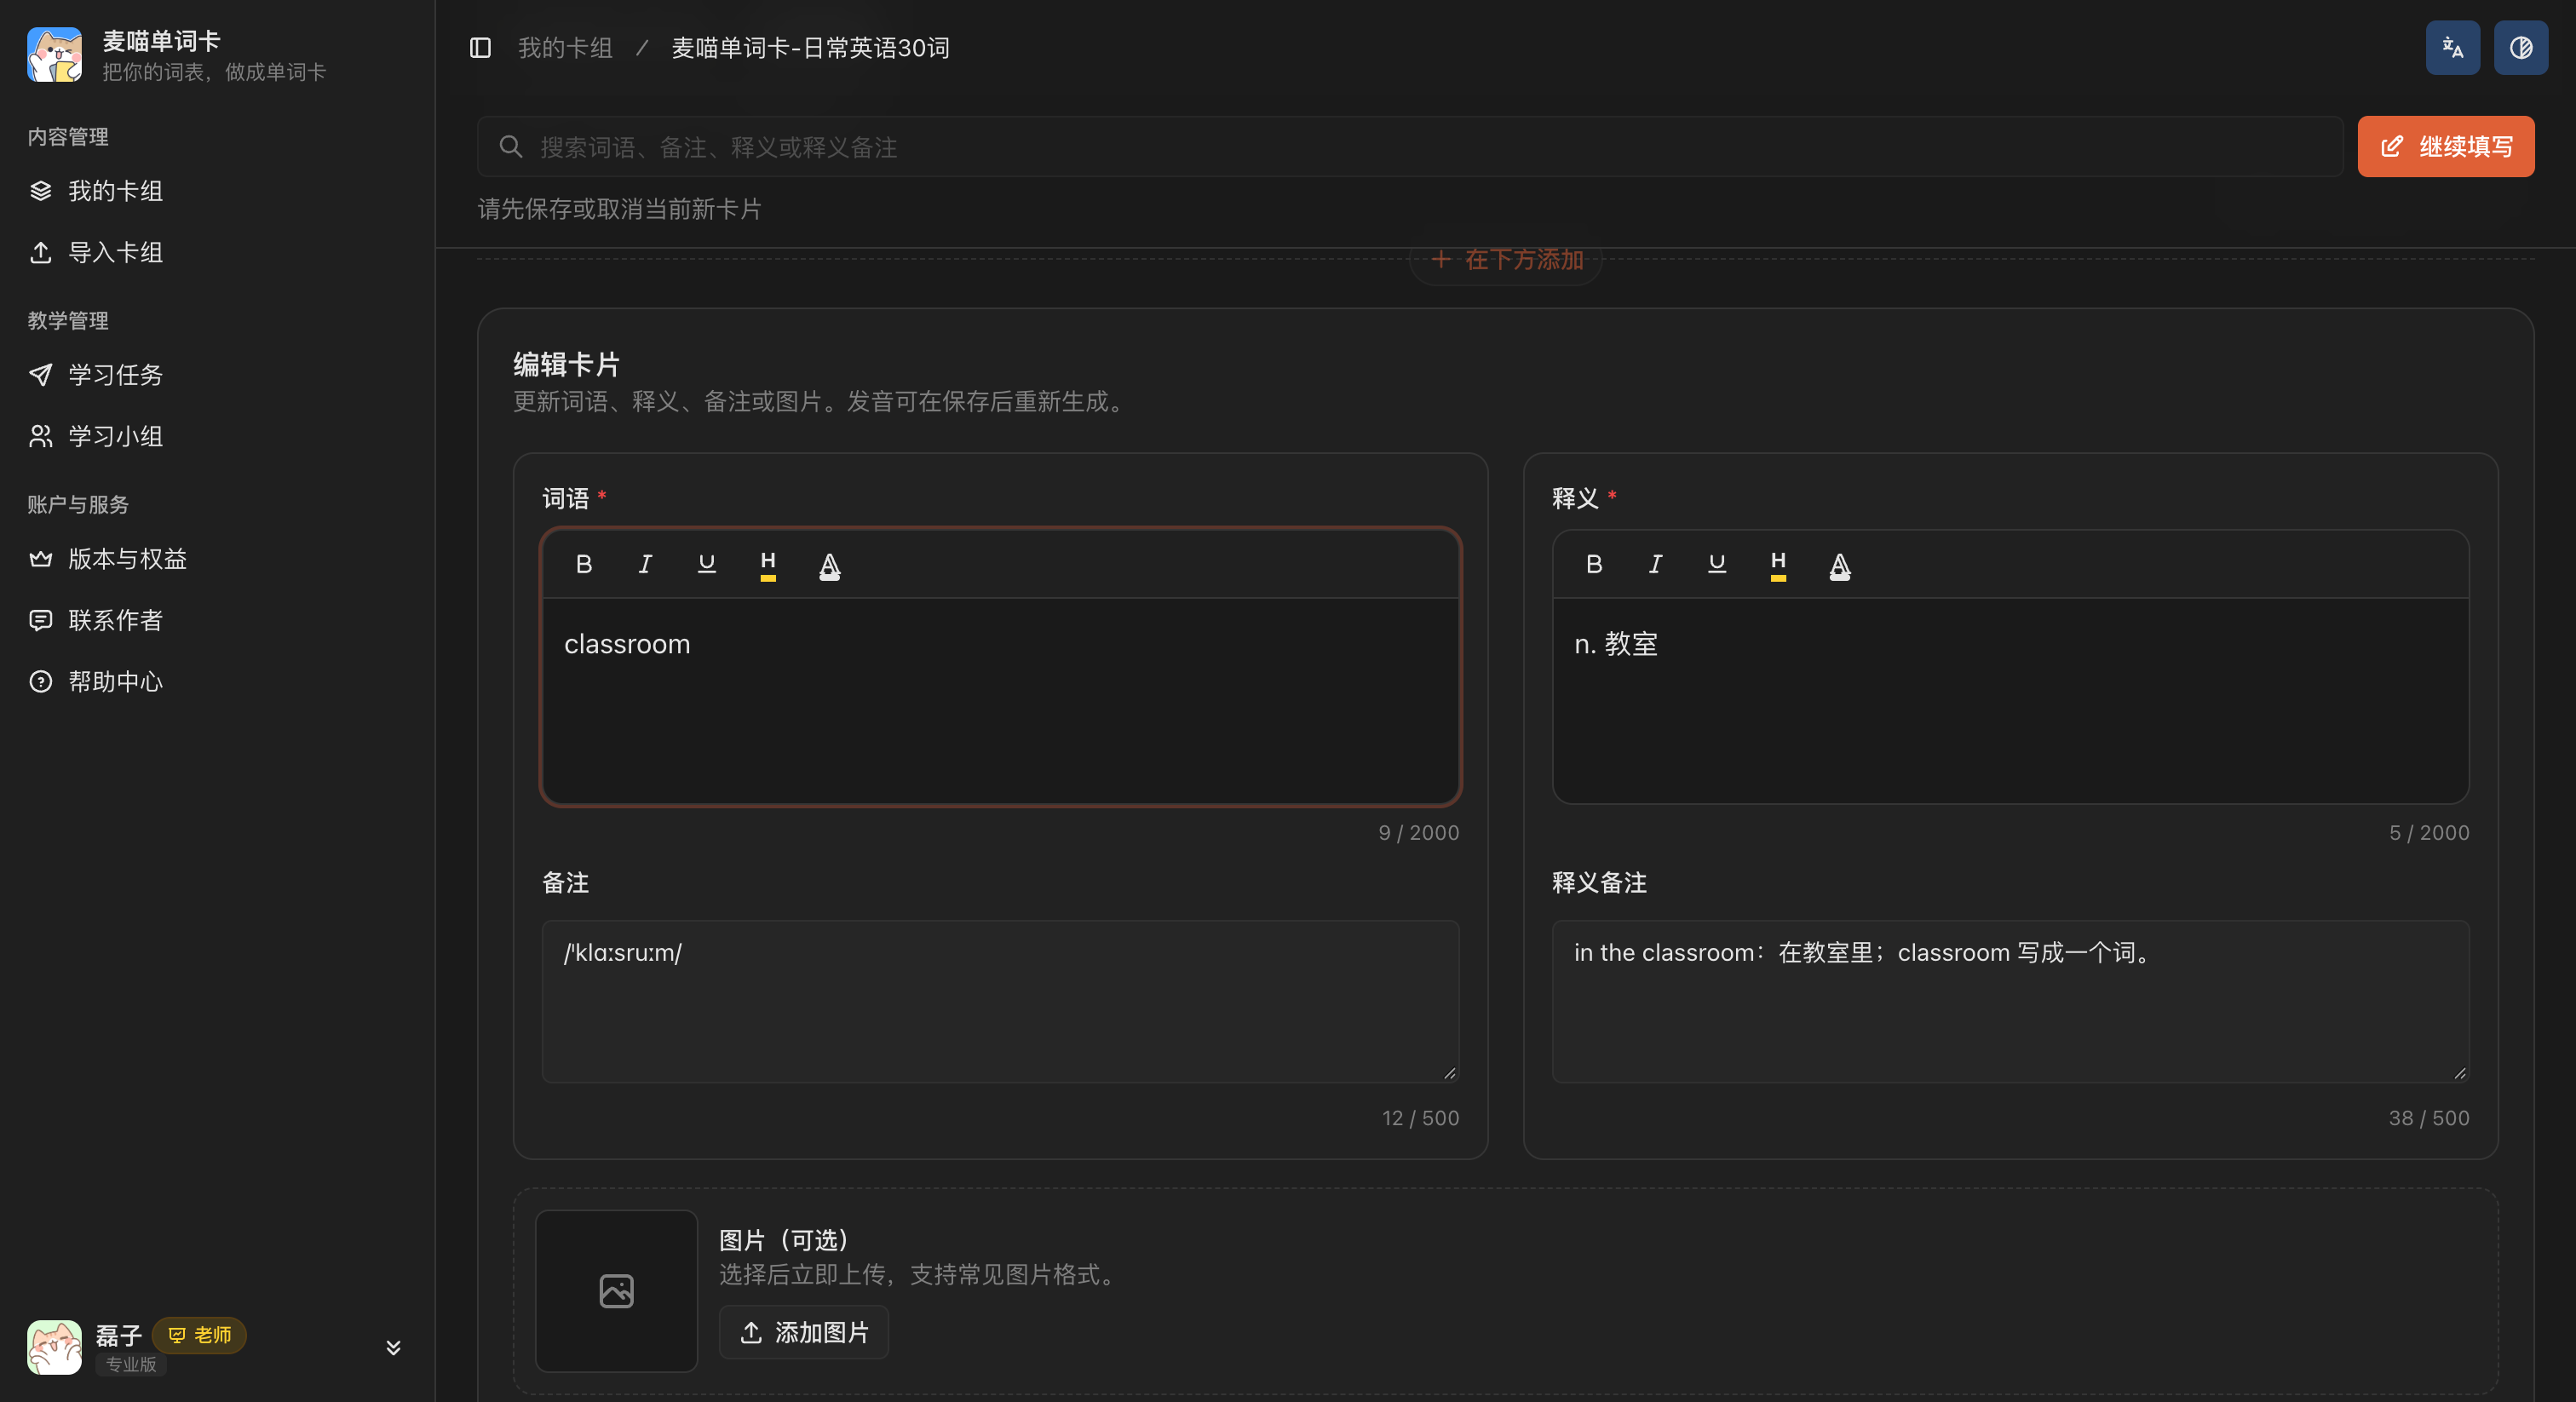Image resolution: width=2576 pixels, height=1402 pixels.
Task: Toggle Bold in the 词语 editor
Action: pyautogui.click(x=584, y=565)
